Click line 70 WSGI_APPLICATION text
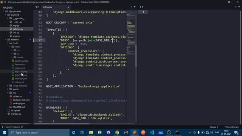 tap(59, 87)
